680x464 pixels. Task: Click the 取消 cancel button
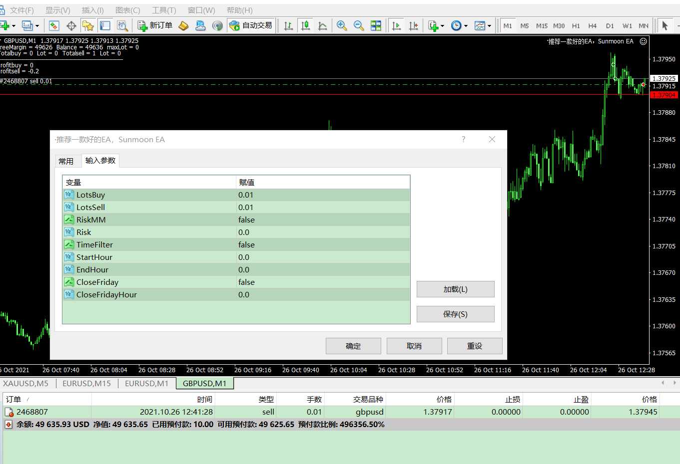pos(414,346)
